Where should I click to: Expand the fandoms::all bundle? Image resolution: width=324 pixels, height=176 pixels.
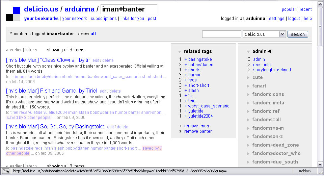pos(248,120)
